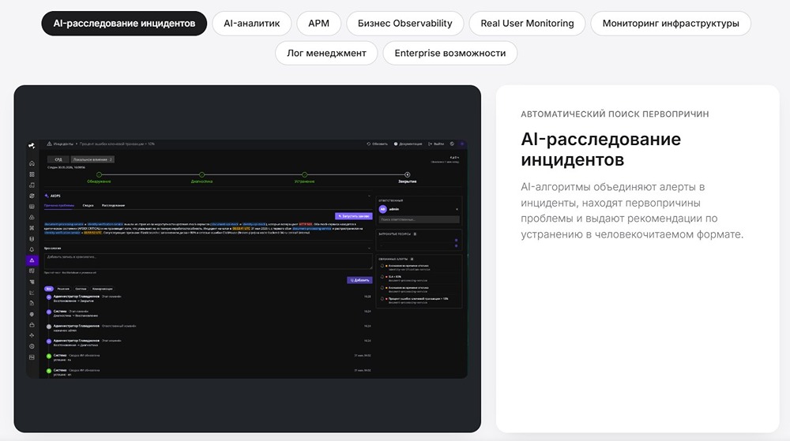This screenshot has width=790, height=441.
Task: Collapse the Хронология section chevron
Action: point(369,249)
